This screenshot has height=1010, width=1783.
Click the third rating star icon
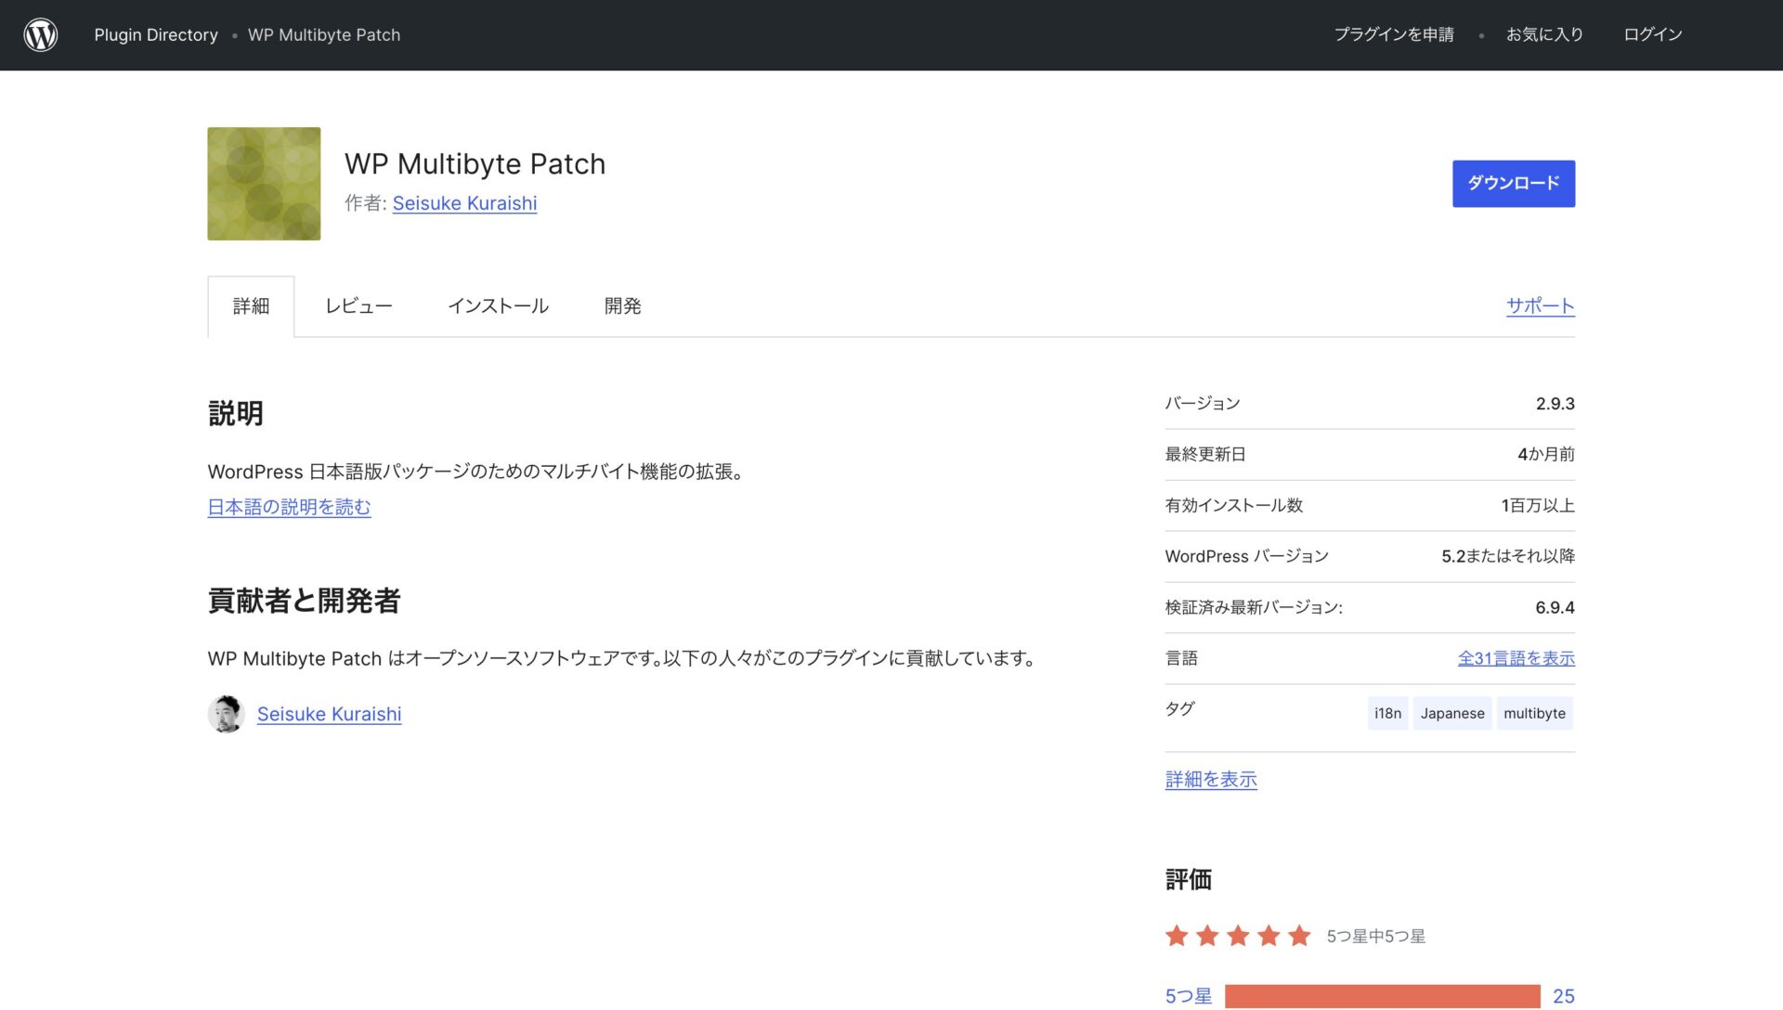pos(1238,936)
